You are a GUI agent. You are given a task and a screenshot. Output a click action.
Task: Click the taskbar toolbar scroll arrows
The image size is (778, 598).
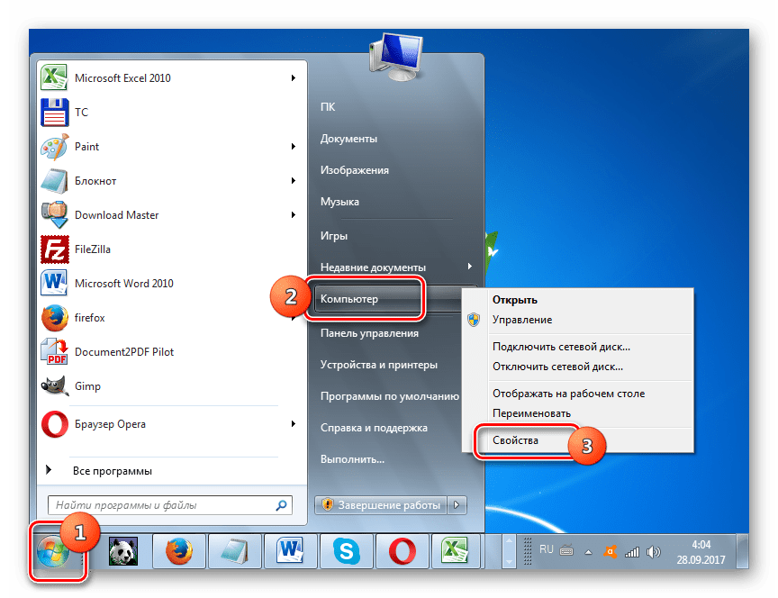[509, 551]
